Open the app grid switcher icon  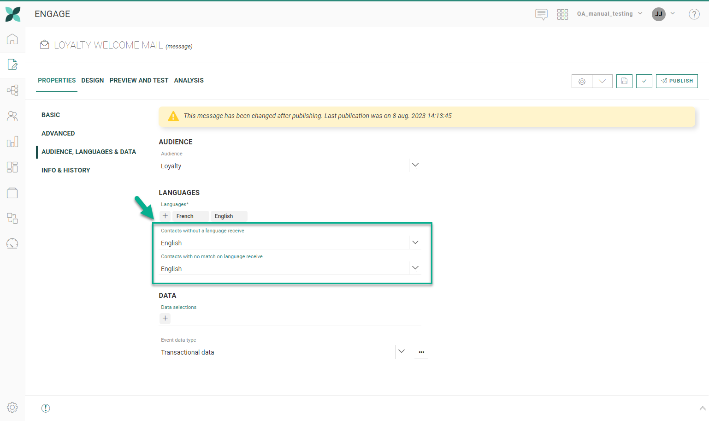562,14
